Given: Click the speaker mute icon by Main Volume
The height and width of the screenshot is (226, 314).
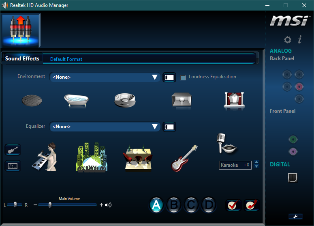Looking at the screenshot, I should pos(108,205).
